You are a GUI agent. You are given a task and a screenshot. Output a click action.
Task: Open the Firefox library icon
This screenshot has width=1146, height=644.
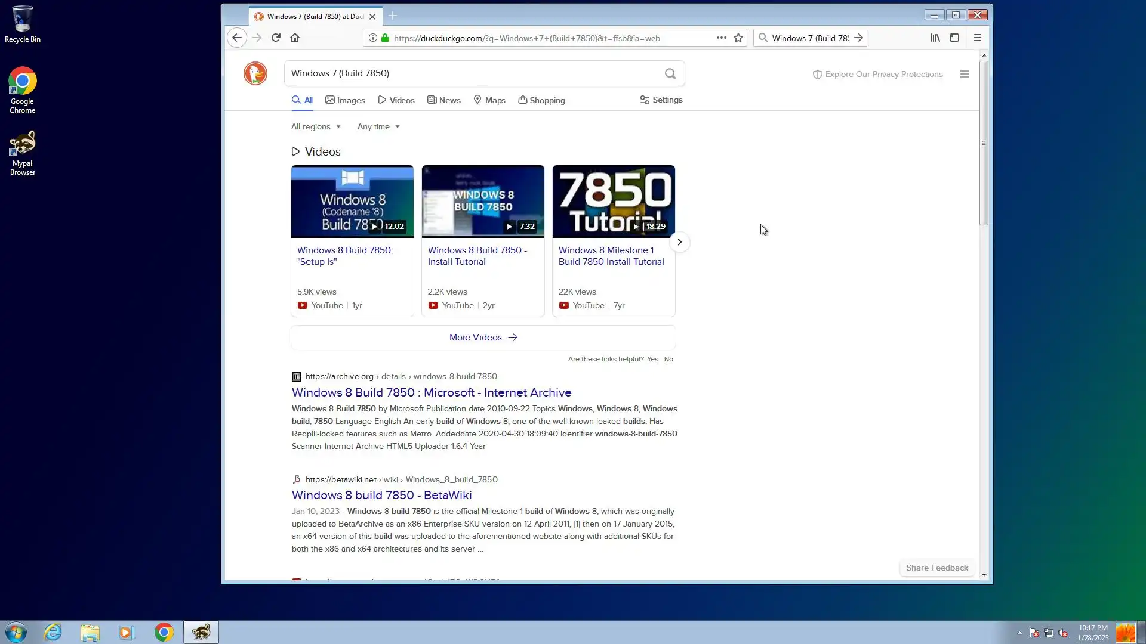(935, 38)
